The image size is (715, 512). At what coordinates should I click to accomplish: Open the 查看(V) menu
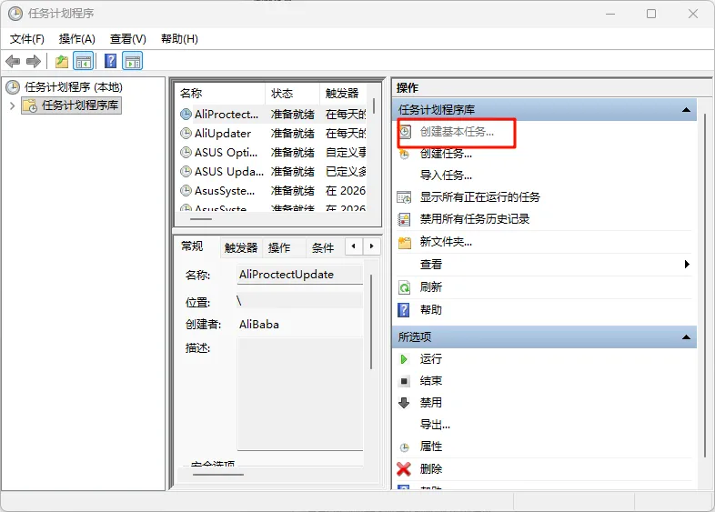click(128, 39)
